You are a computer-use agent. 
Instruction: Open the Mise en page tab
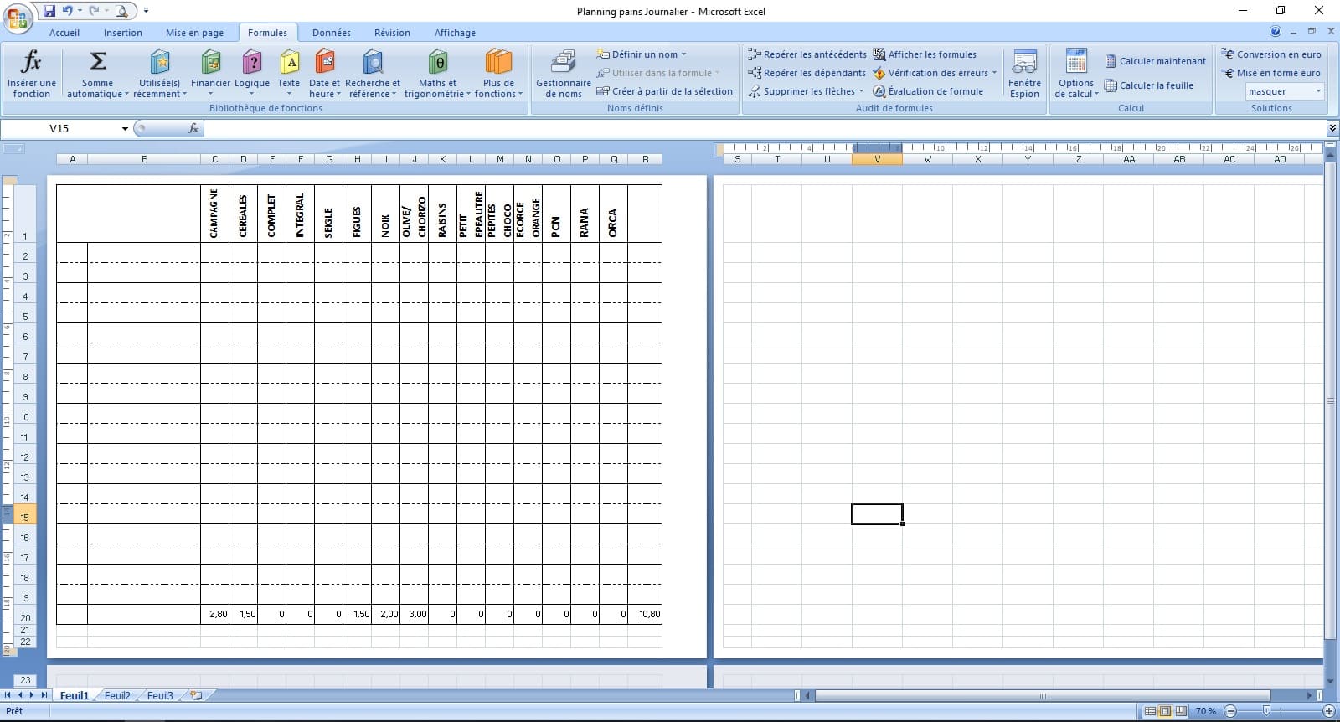tap(195, 33)
